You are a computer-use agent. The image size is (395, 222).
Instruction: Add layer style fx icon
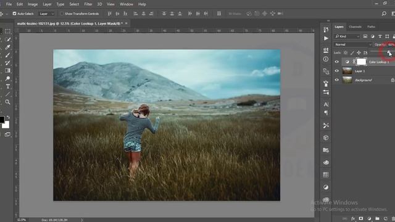(353, 218)
